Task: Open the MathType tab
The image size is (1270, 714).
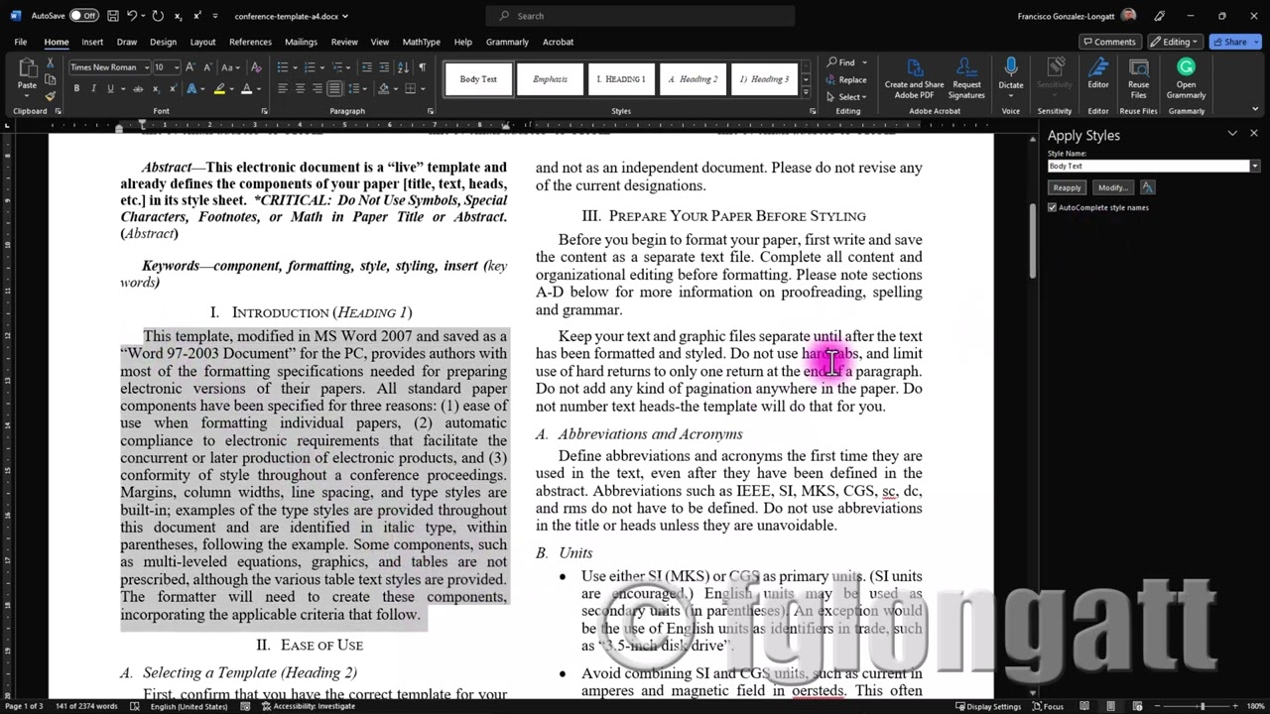Action: coord(421,42)
